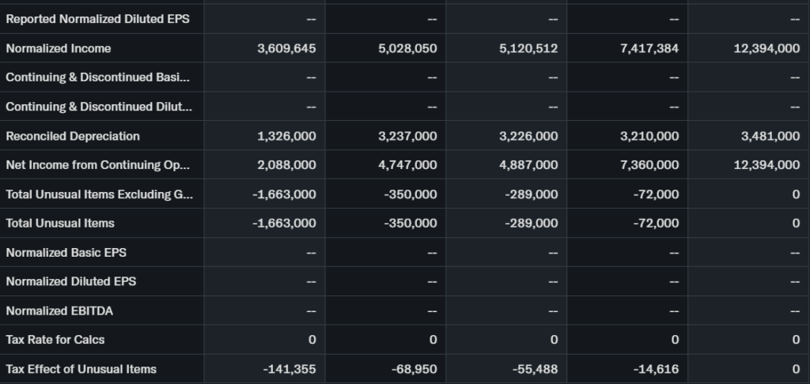Click the Reported Normalized Diluted EPS label
Viewport: 810px width, 384px height.
pyautogui.click(x=97, y=19)
